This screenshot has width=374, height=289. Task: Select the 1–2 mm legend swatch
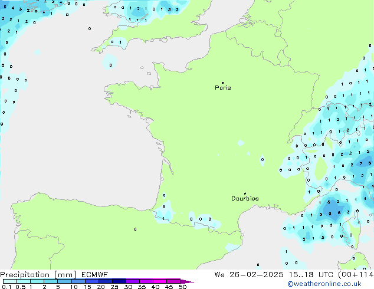point(37,281)
